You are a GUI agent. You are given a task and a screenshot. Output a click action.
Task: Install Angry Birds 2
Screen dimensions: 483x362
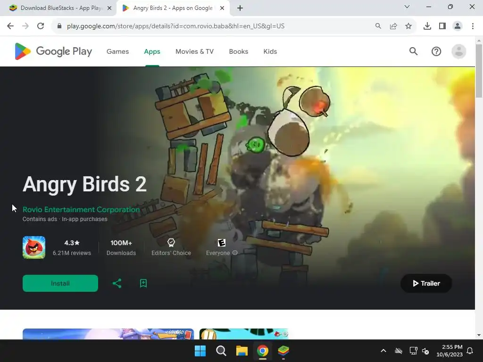tap(60, 283)
